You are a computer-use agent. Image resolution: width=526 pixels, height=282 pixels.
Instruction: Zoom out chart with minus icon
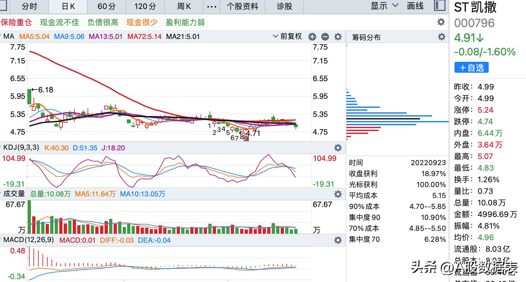click(325, 37)
